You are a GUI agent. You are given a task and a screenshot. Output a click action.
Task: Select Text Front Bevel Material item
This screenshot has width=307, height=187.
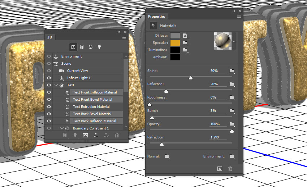(x=92, y=100)
